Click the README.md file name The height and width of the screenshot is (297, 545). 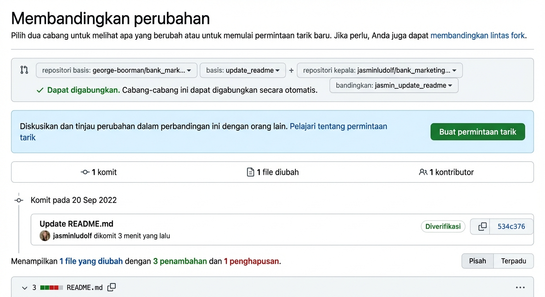click(85, 288)
